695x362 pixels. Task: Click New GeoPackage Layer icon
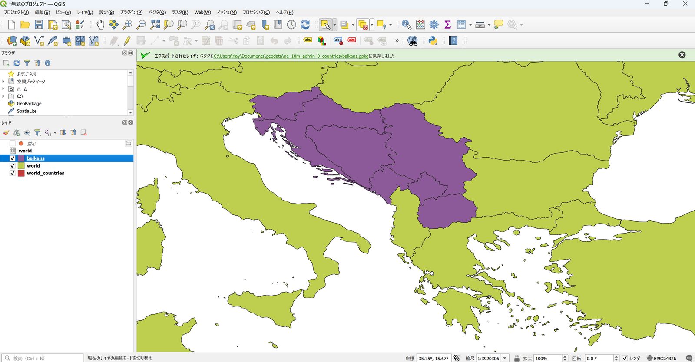tap(25, 41)
